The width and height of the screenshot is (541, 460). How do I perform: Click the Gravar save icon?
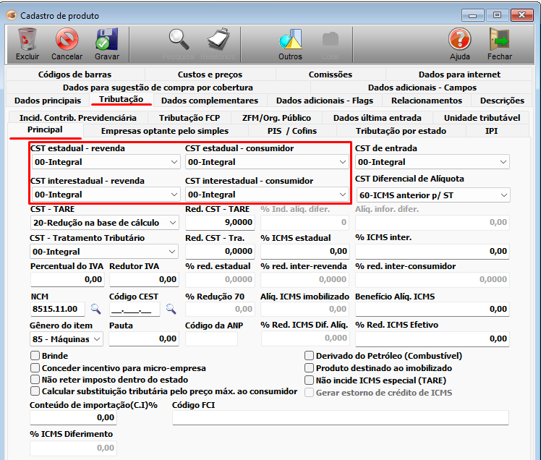(x=106, y=38)
